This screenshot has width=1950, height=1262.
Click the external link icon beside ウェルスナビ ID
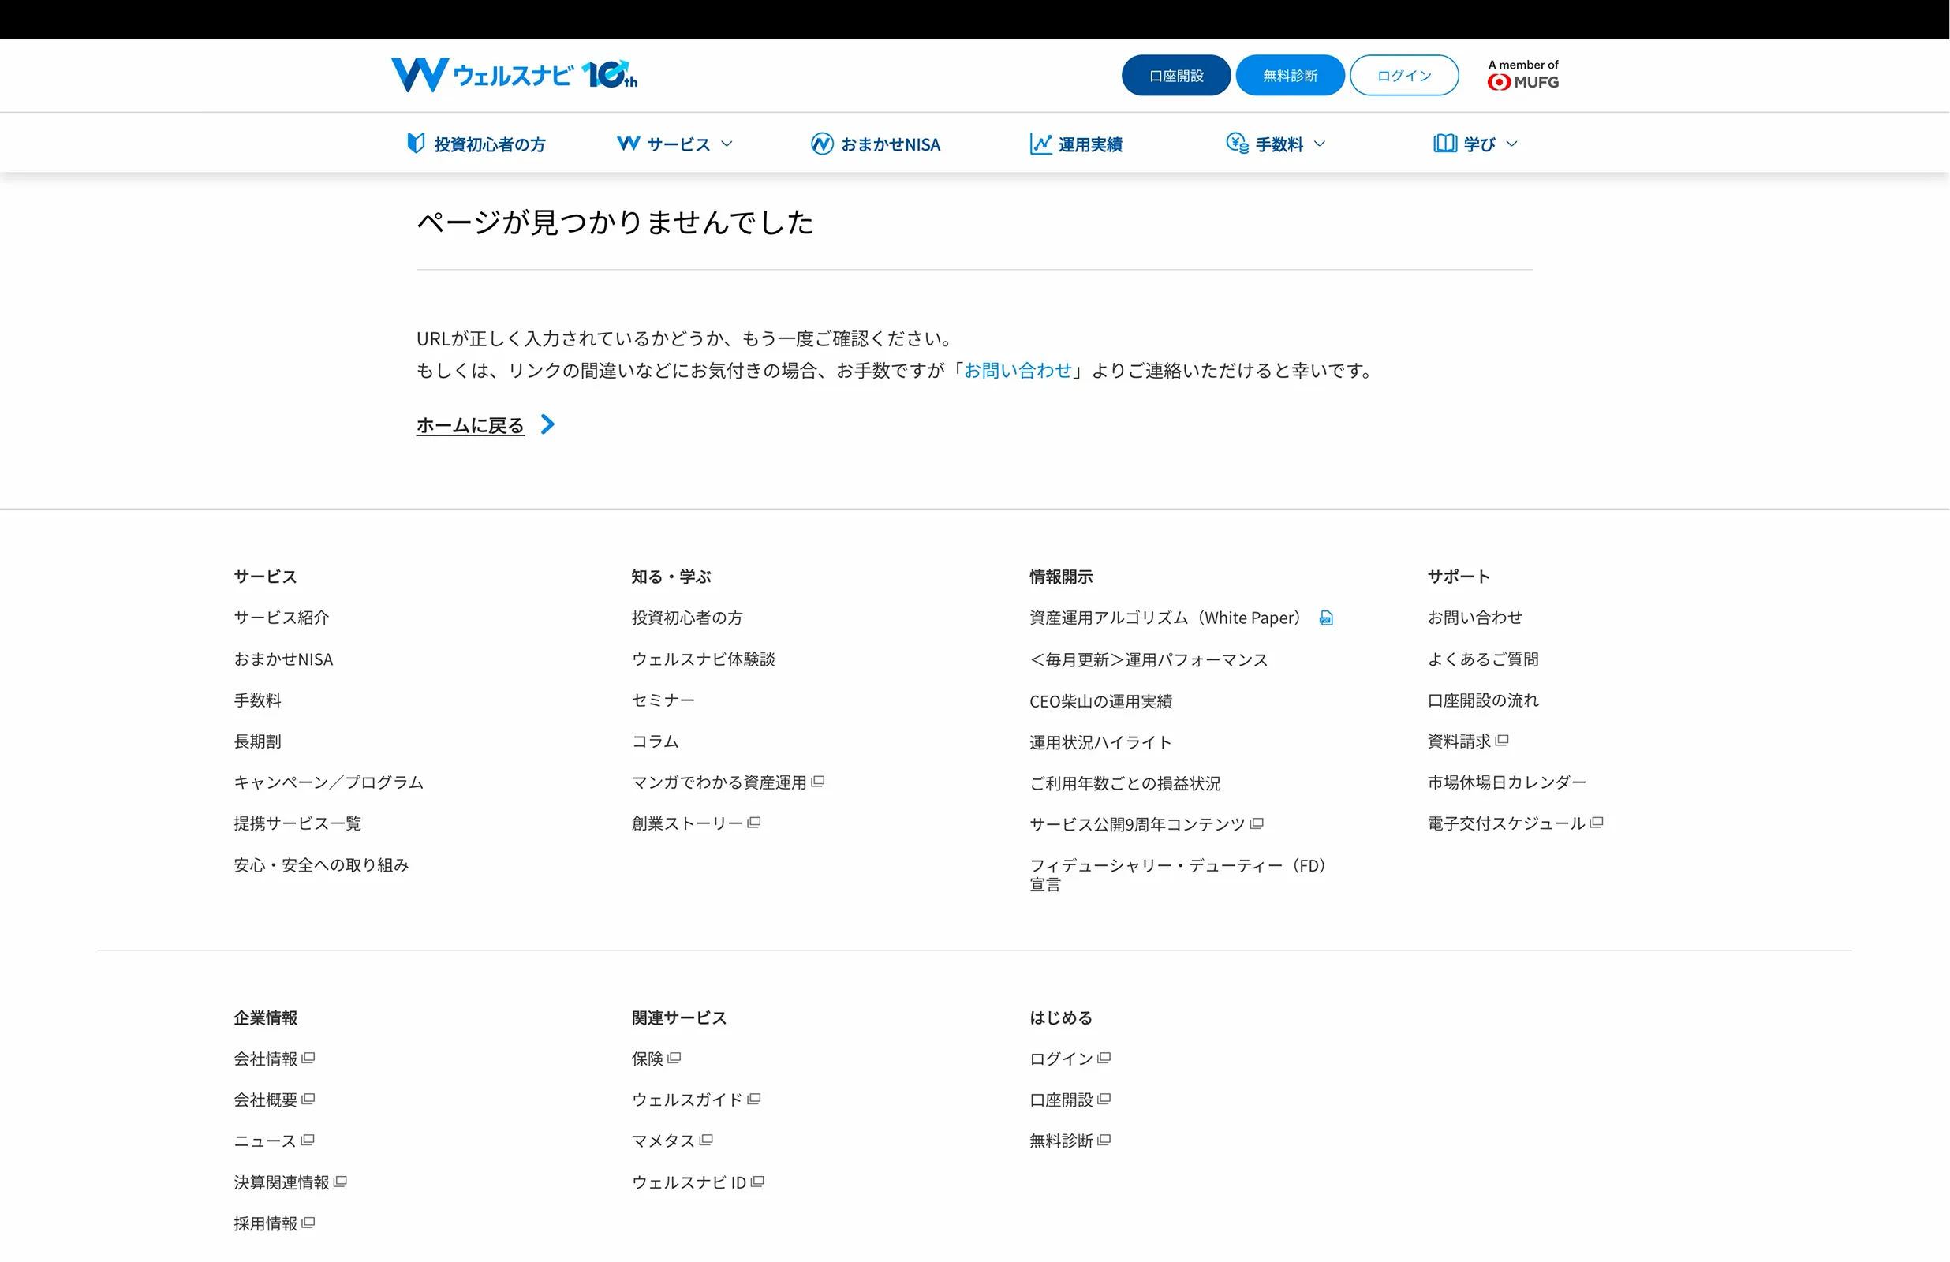[757, 1182]
